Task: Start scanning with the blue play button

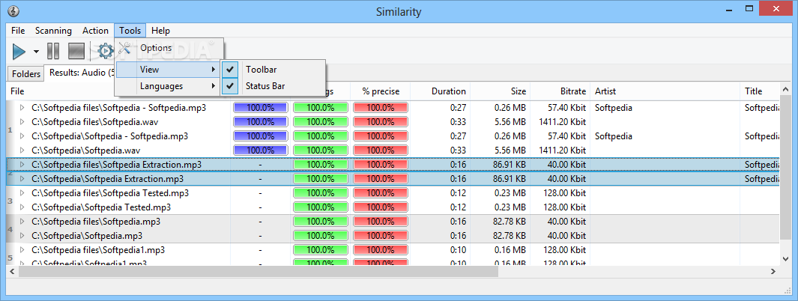Action: 19,51
